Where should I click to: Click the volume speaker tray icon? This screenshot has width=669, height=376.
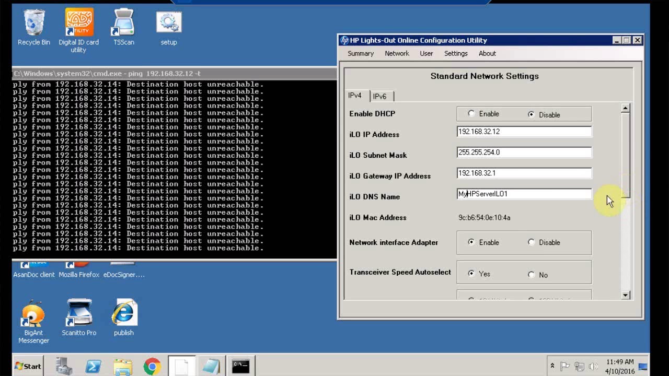pyautogui.click(x=593, y=366)
